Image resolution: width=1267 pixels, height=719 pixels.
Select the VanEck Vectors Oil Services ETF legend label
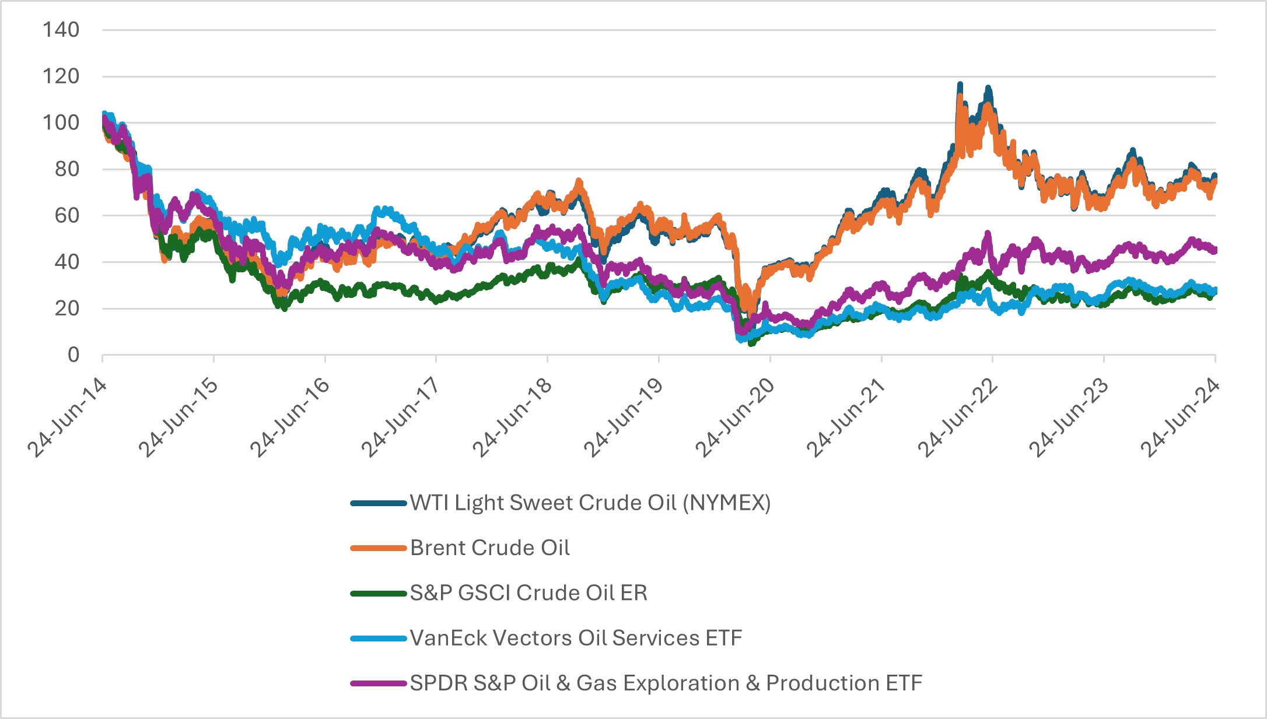pos(576,638)
